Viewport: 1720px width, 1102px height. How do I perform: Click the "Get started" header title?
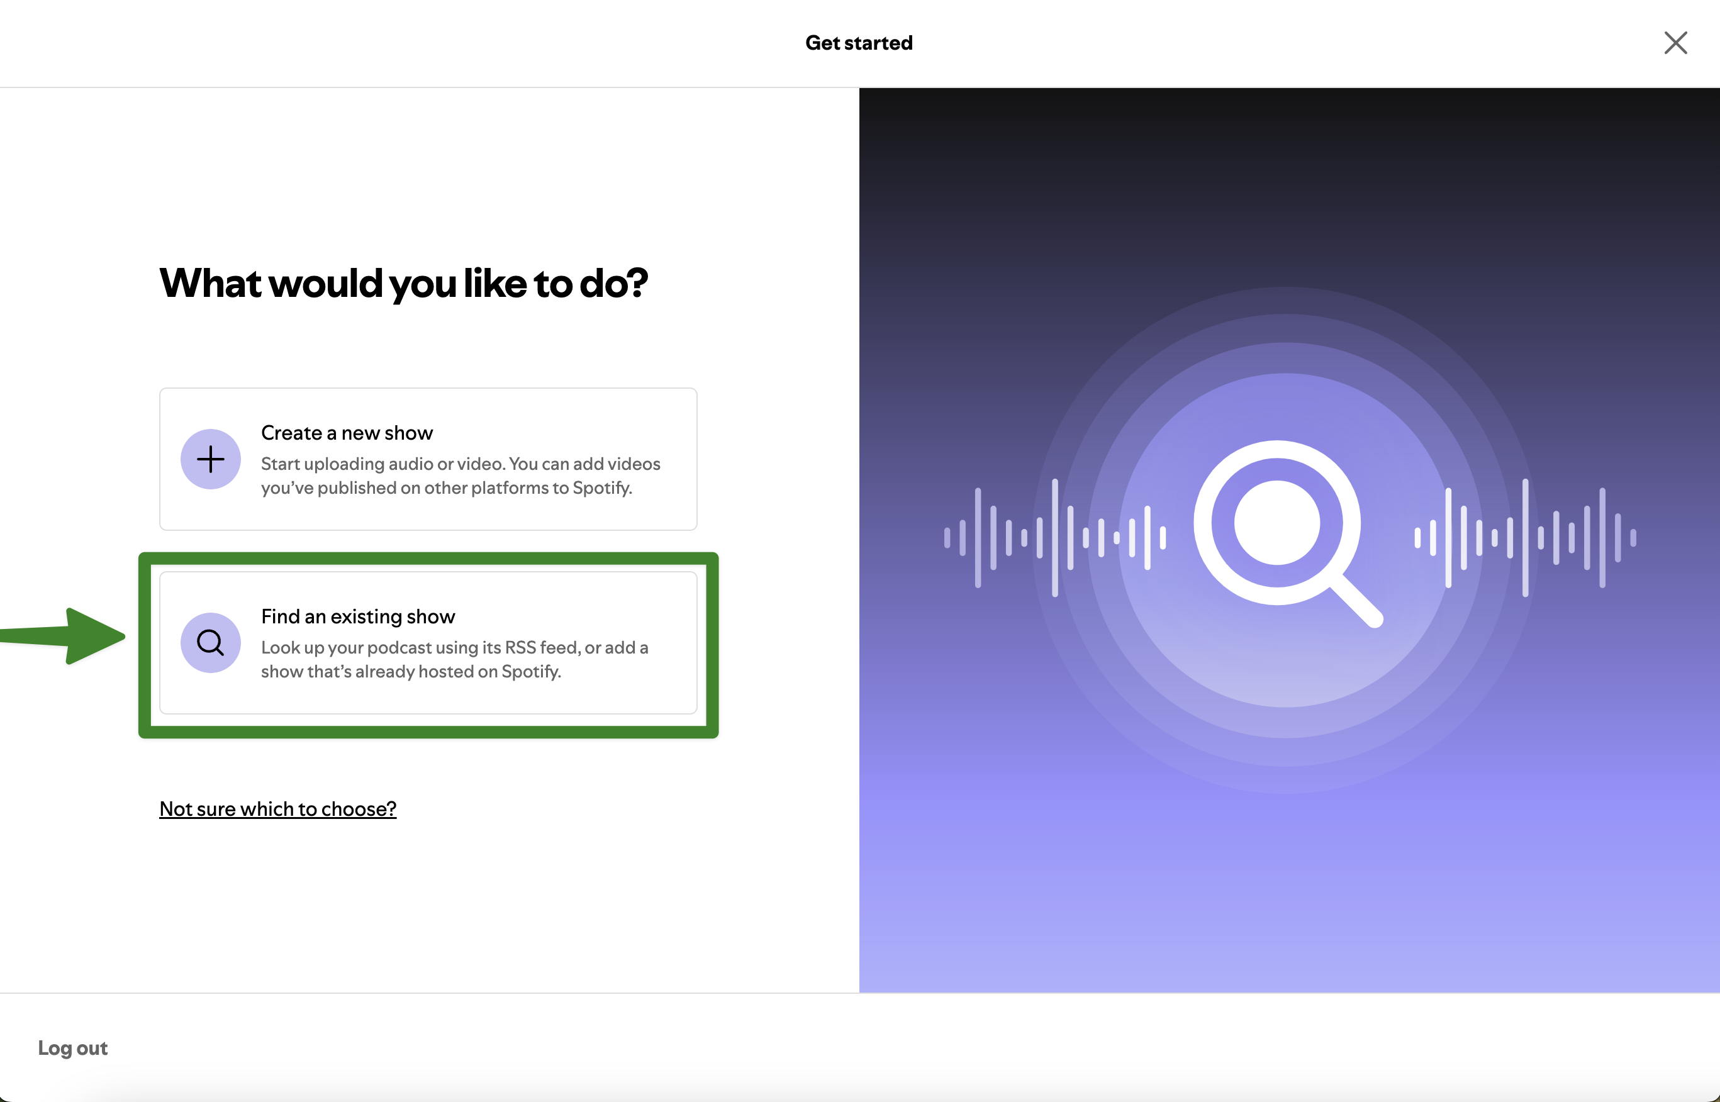[x=859, y=43]
